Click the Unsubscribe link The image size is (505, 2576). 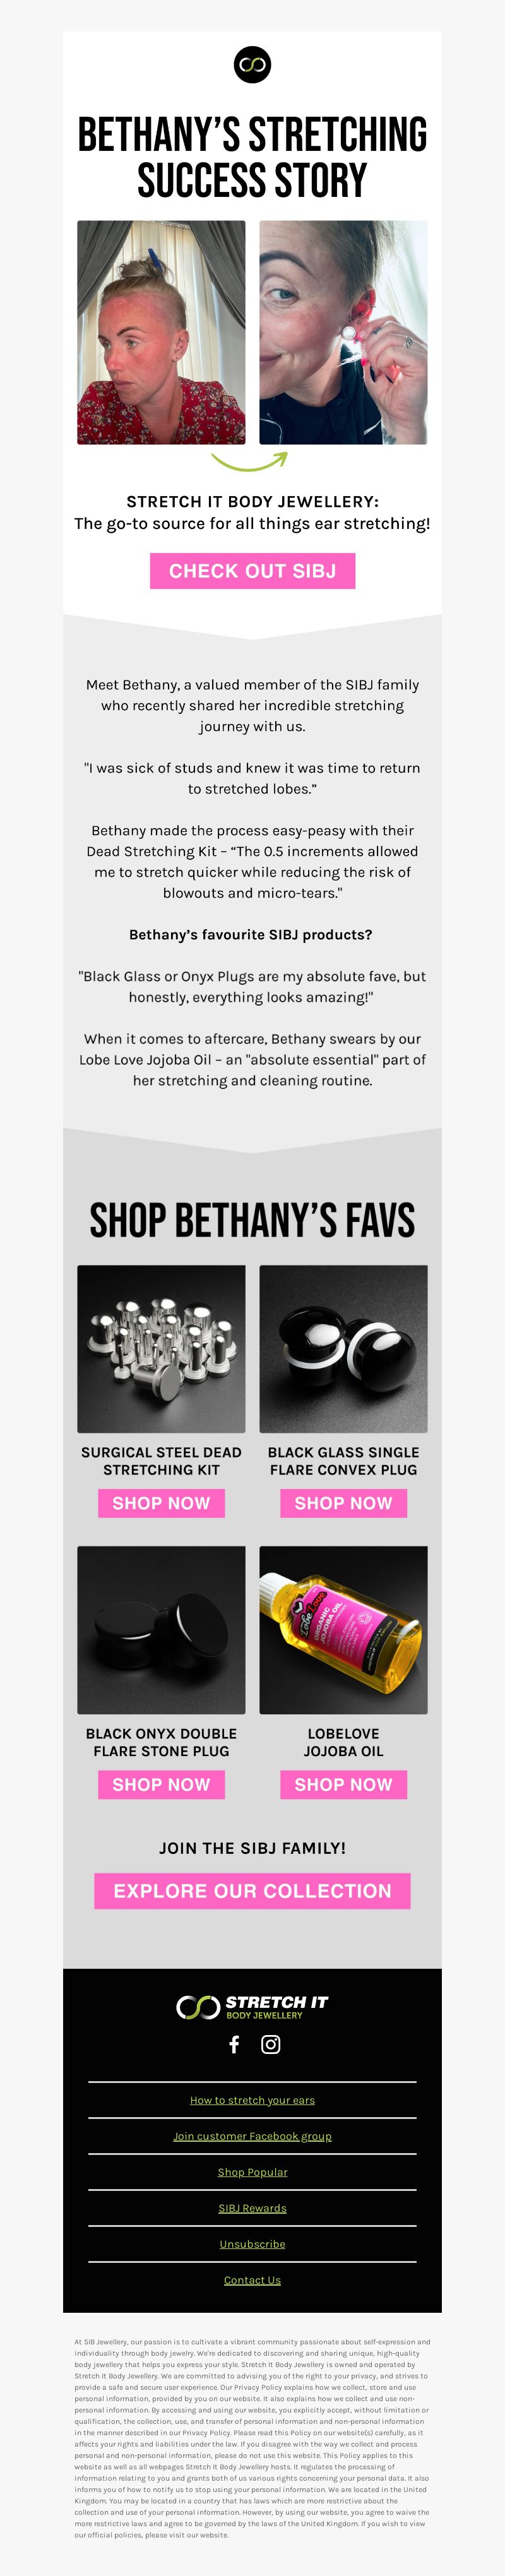coord(252,2244)
